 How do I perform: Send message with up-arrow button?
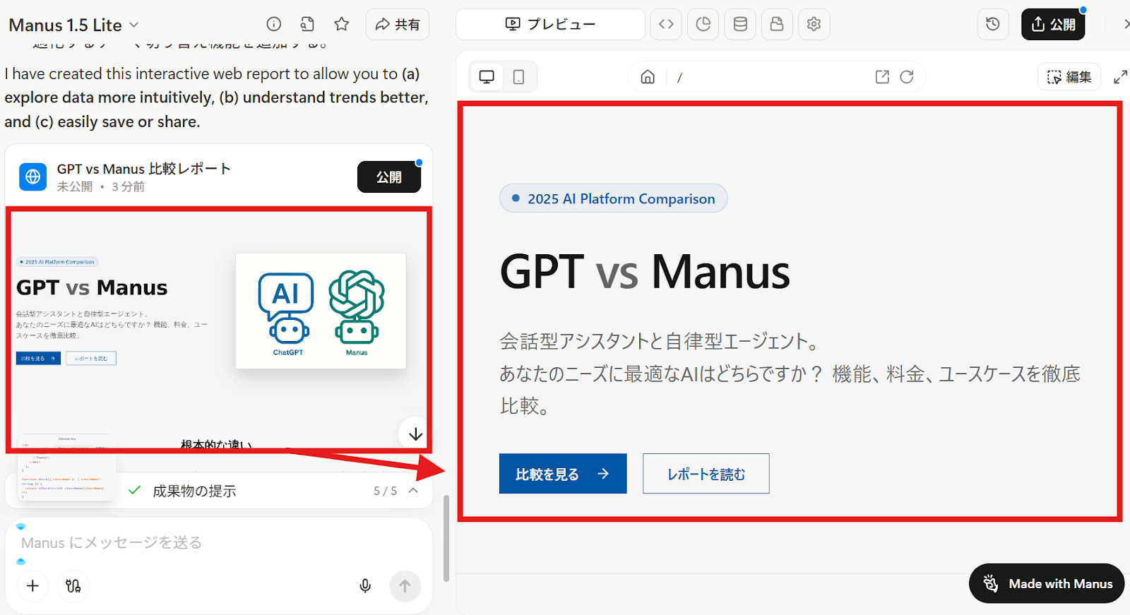tap(405, 586)
